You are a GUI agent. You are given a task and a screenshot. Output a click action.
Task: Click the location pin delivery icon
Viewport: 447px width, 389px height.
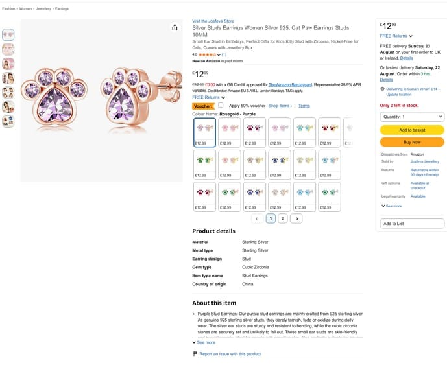[x=382, y=89]
